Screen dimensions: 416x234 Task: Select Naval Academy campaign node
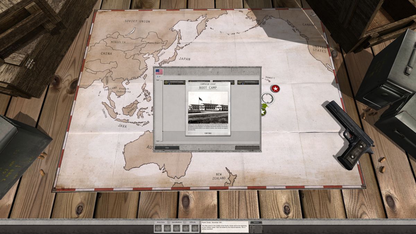coord(248,82)
